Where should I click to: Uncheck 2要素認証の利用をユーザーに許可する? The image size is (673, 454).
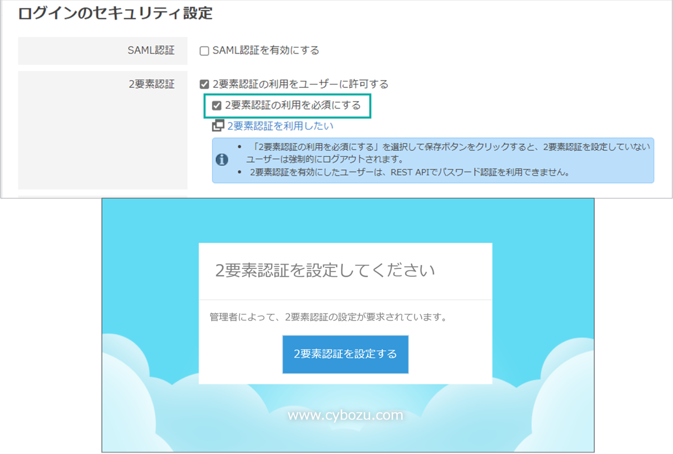(205, 84)
